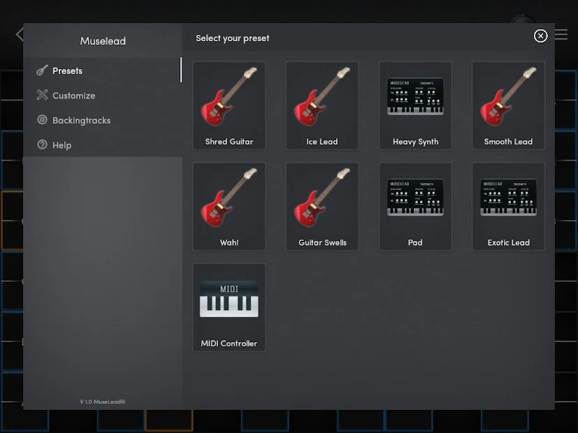The image size is (578, 433).
Task: Click the guitar icon beside Presets
Action: [x=42, y=71]
